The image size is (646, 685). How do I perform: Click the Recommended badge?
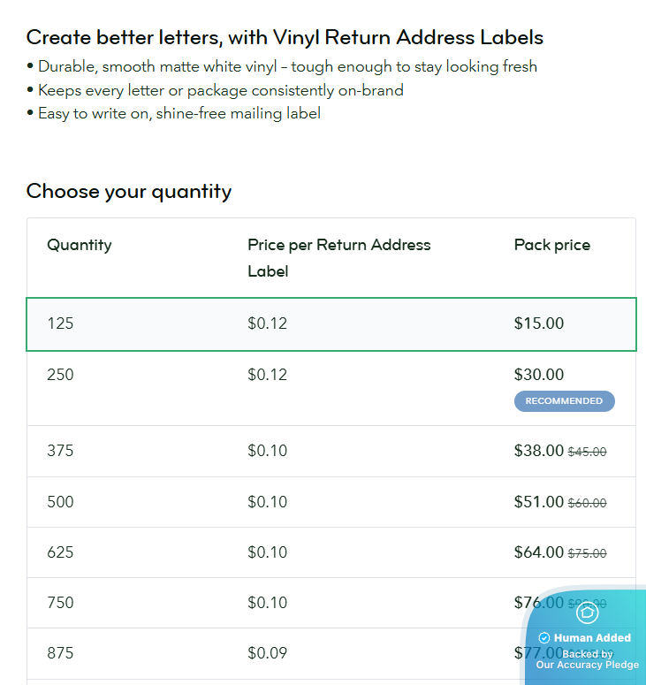coord(564,401)
